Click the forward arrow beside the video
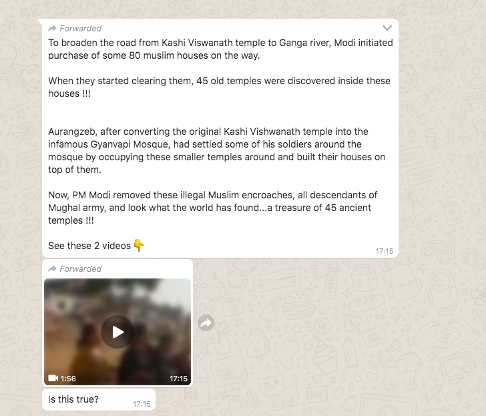This screenshot has height=416, width=486. point(206,323)
